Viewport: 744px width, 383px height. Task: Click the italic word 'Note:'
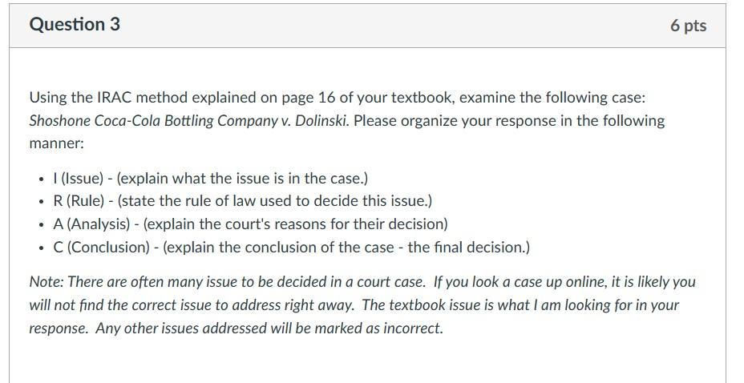46,282
